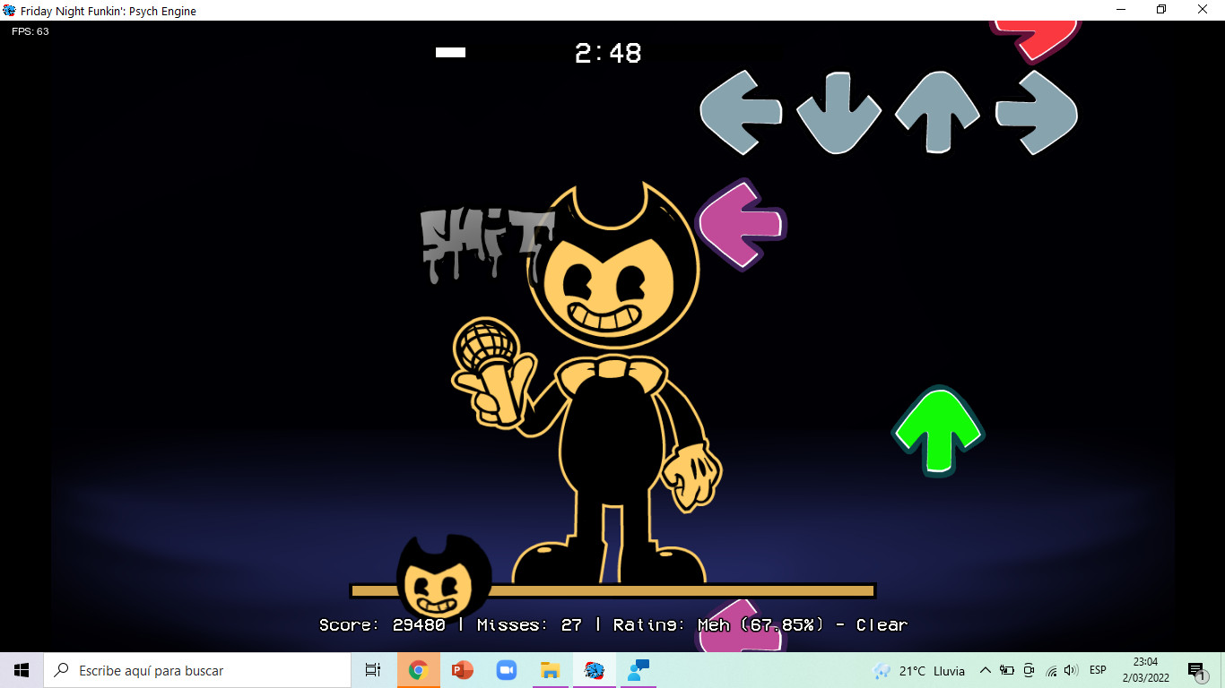Open the Windows Start menu
Screen dimensions: 1225x688
click(x=22, y=670)
